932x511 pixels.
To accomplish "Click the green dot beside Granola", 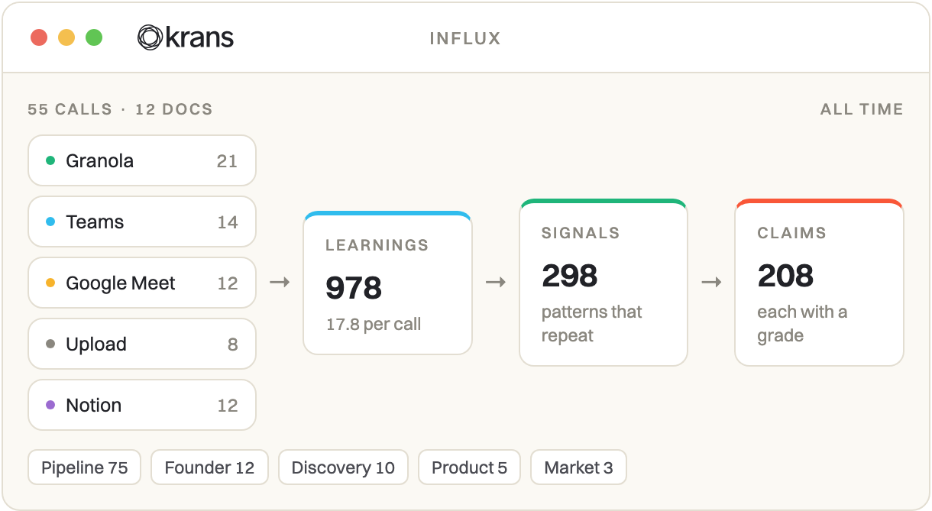I will coord(50,160).
